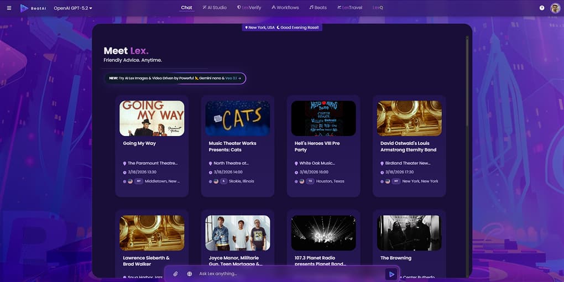This screenshot has height=282, width=564.
Task: Go to the Beats tab
Action: pos(318,8)
